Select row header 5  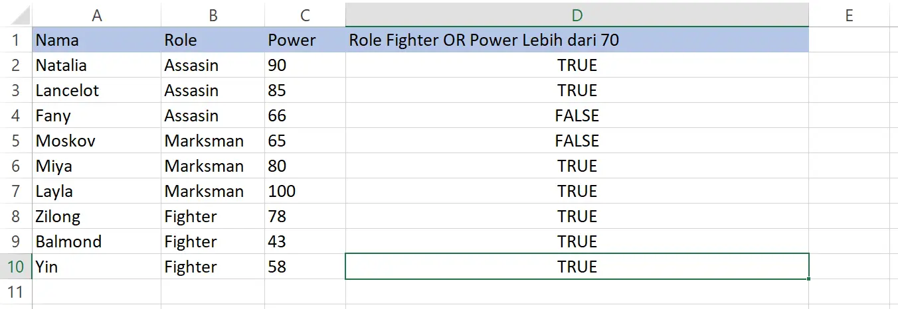pyautogui.click(x=16, y=141)
